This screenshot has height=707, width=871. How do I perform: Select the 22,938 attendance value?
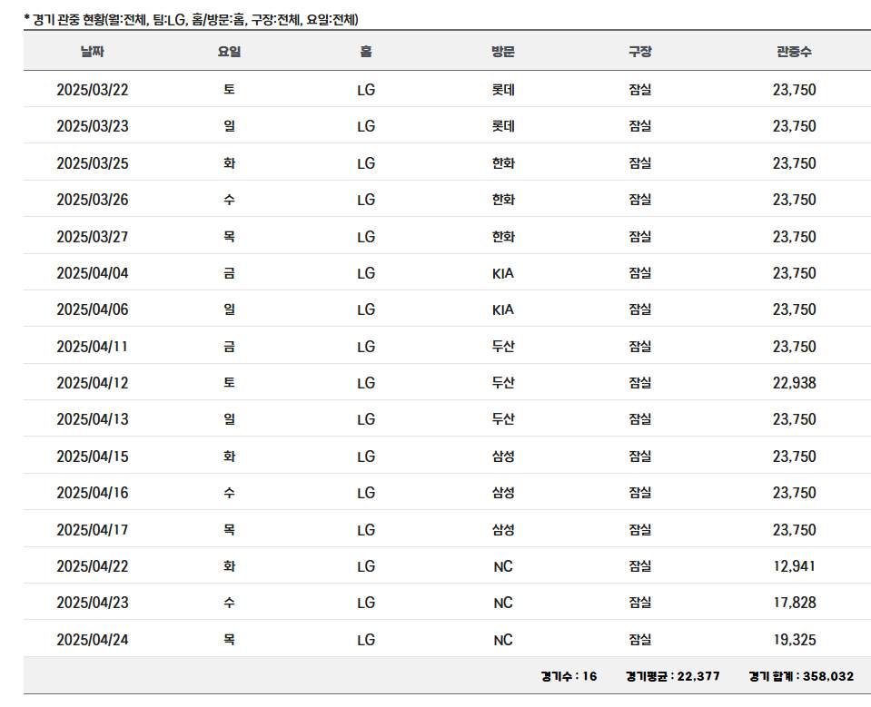point(794,383)
